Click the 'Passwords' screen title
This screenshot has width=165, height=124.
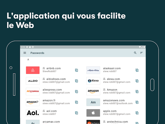[37, 53]
